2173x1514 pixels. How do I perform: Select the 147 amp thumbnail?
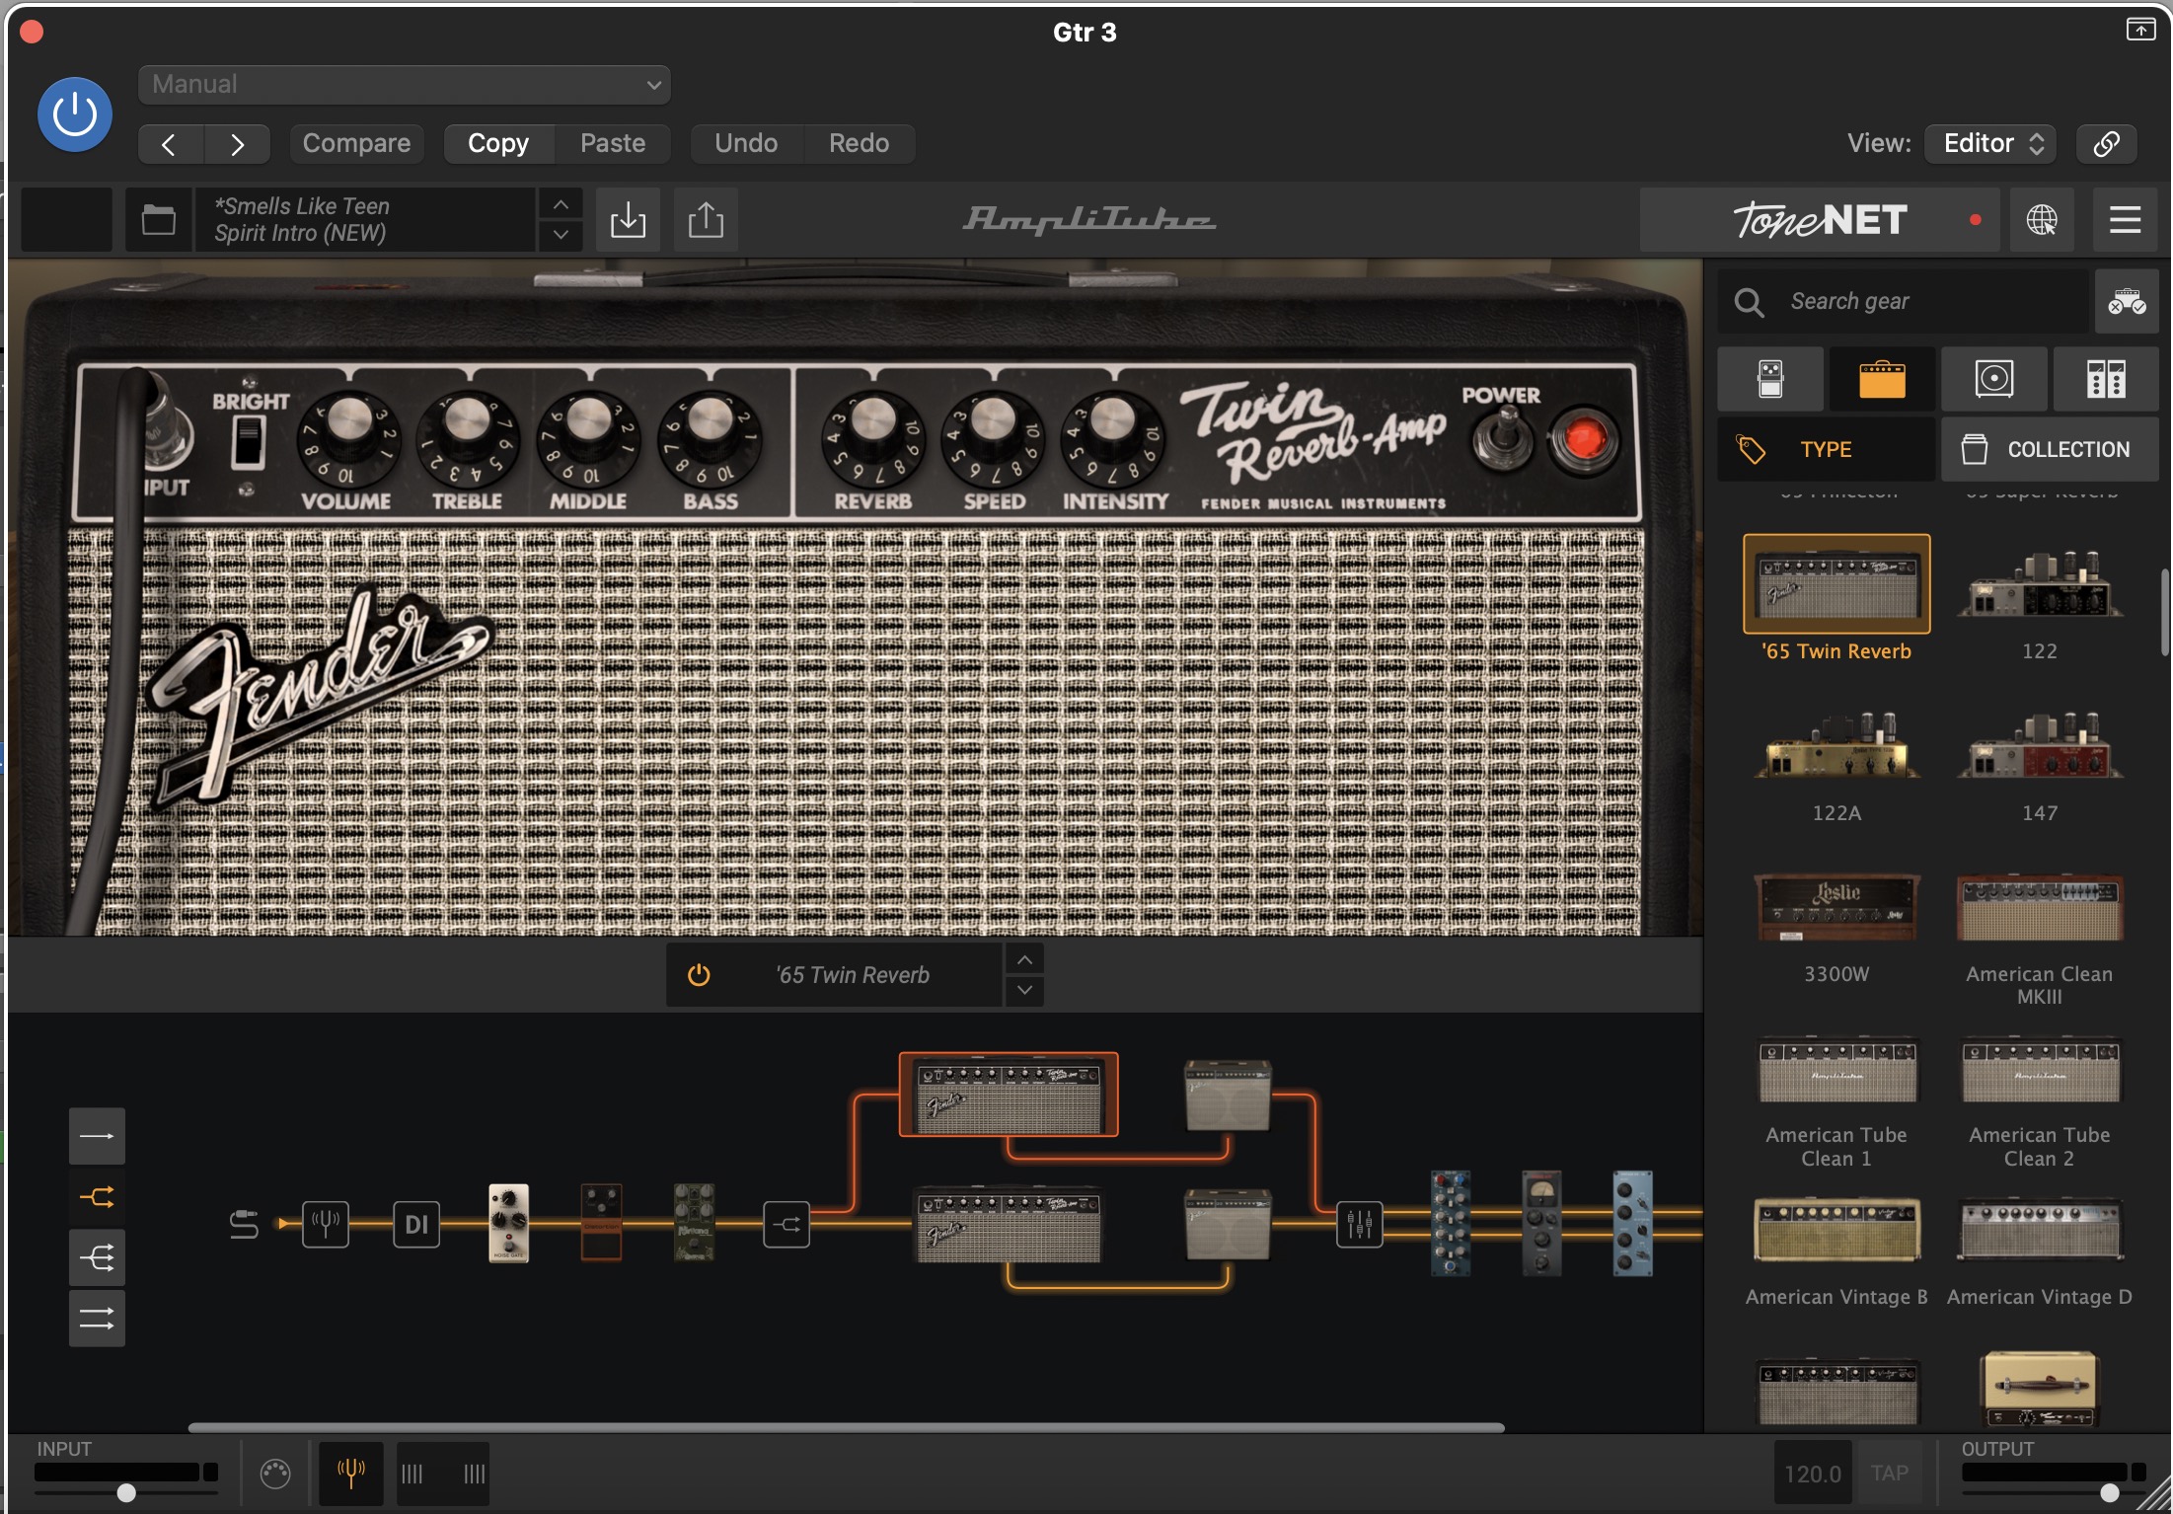click(x=2040, y=745)
